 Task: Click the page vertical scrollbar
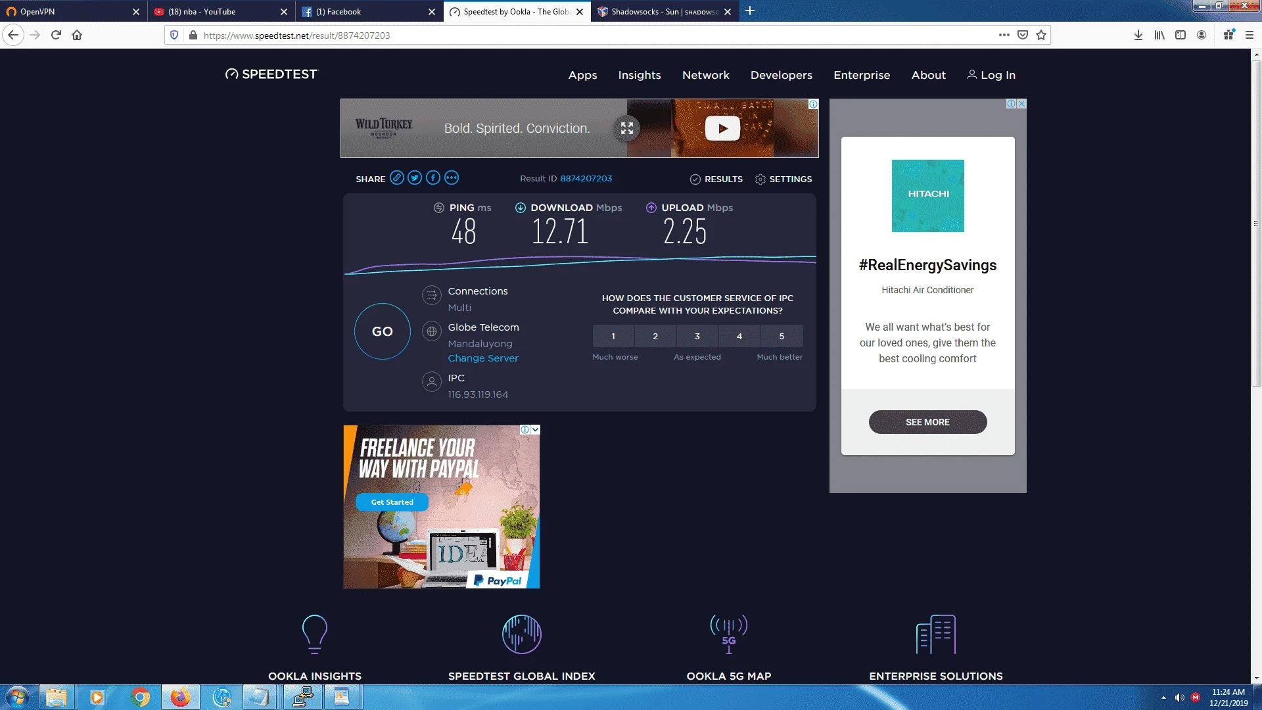point(1256,224)
